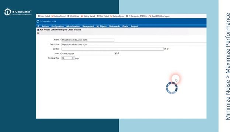
Task: Open the IT-Conductor ZP PRO bookmark
Action: [136, 16]
